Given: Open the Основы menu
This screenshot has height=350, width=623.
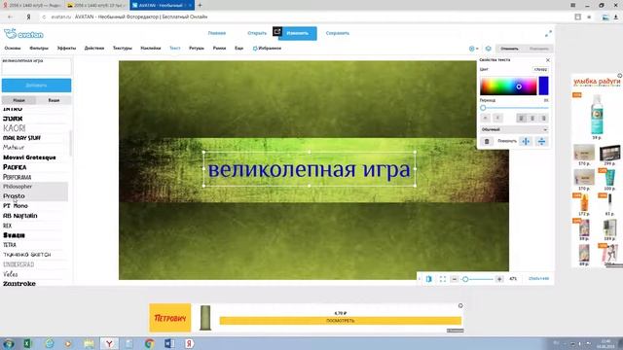Looking at the screenshot, I should pos(13,48).
